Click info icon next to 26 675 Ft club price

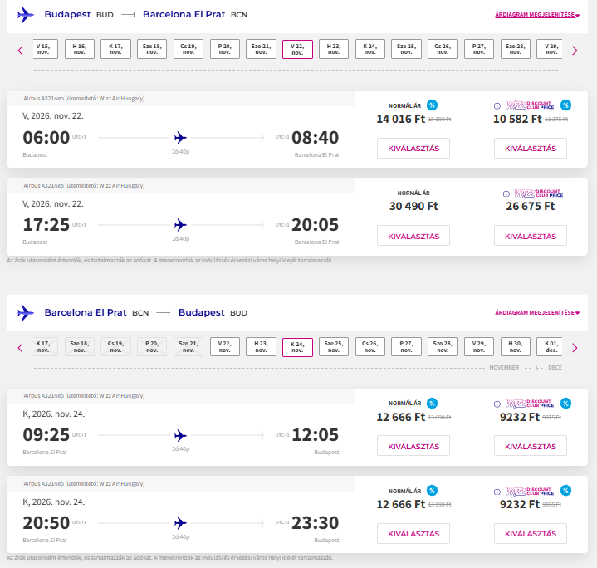(506, 193)
